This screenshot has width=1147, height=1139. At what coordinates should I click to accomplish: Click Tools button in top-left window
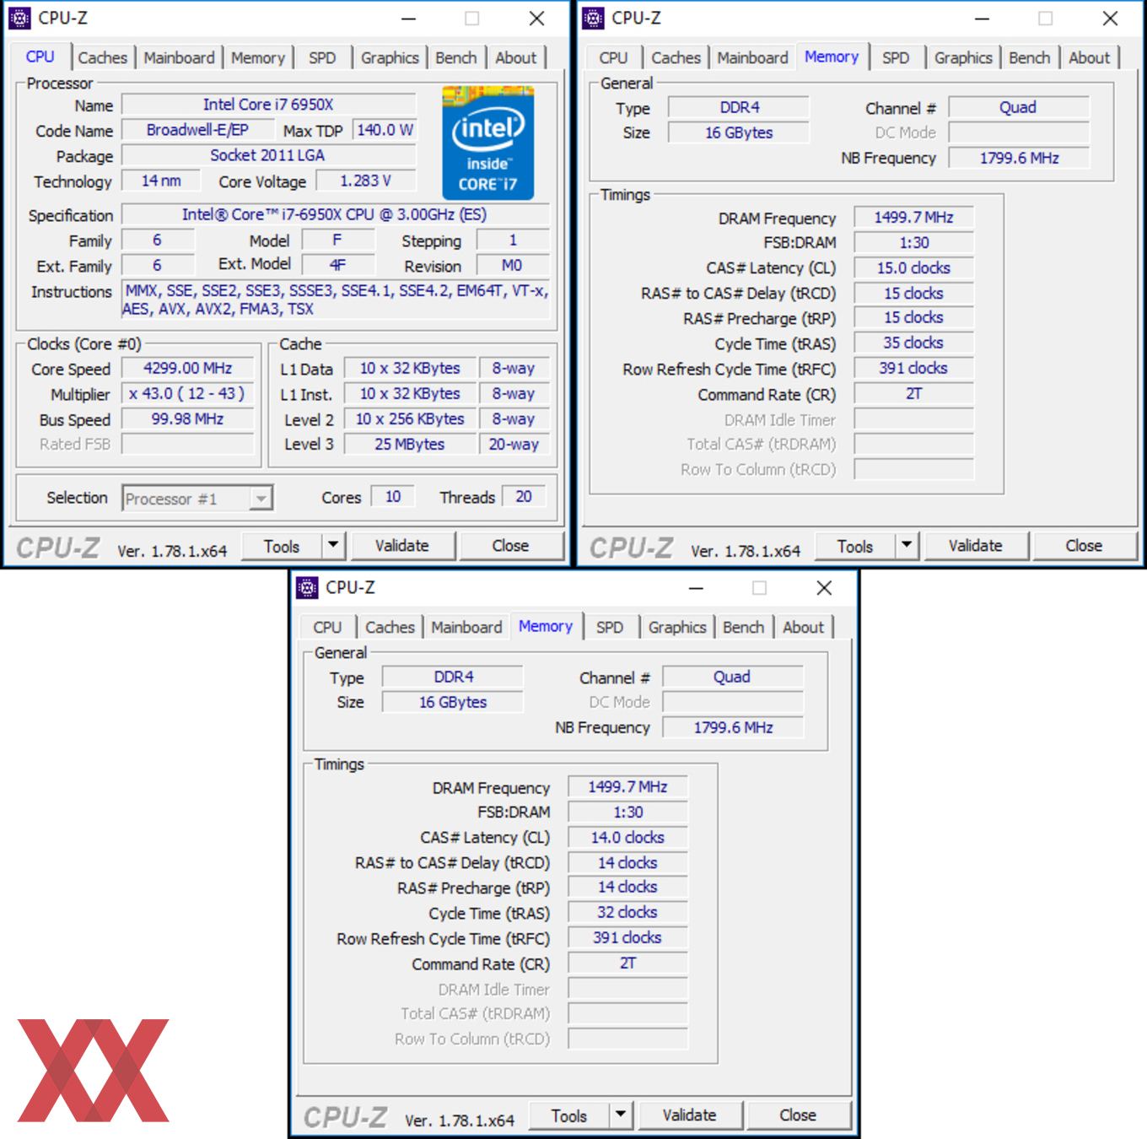click(x=282, y=546)
